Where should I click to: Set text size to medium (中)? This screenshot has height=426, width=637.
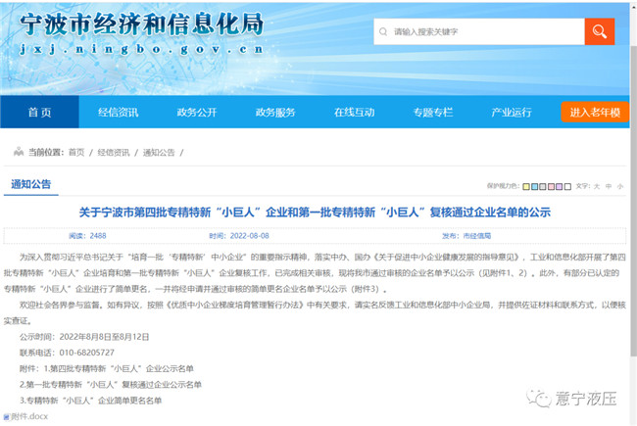pyautogui.click(x=608, y=185)
